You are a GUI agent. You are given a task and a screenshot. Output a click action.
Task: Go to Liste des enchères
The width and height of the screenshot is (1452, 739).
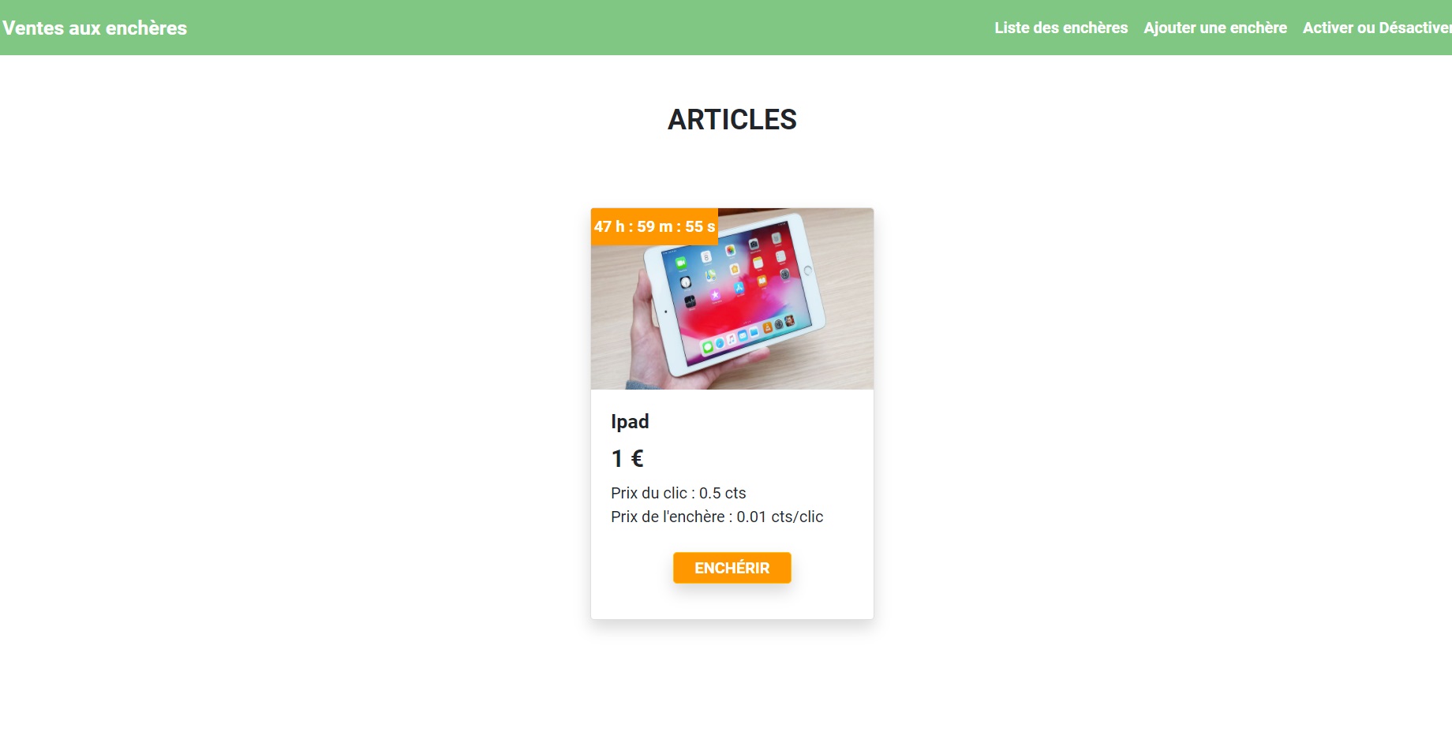[x=1061, y=28]
